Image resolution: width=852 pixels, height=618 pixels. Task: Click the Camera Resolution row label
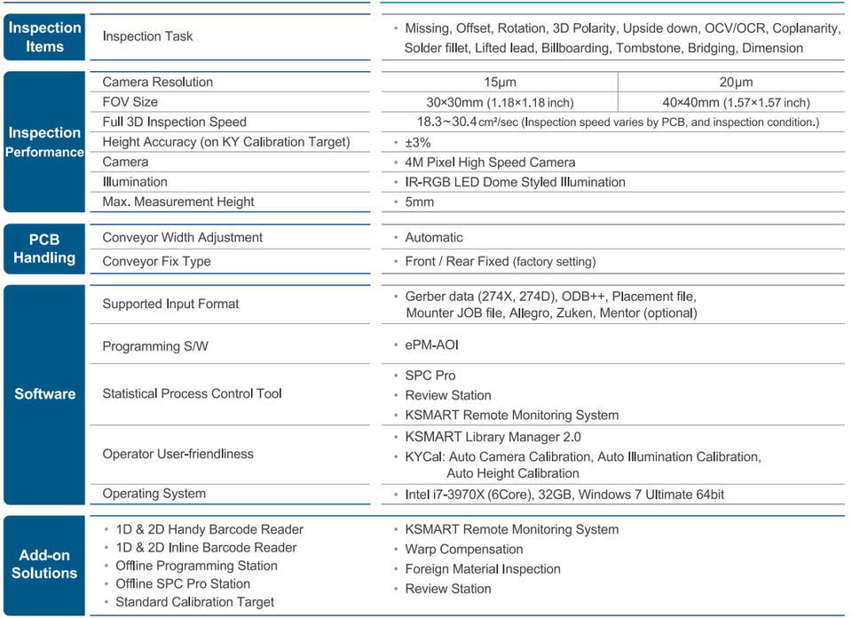point(158,82)
